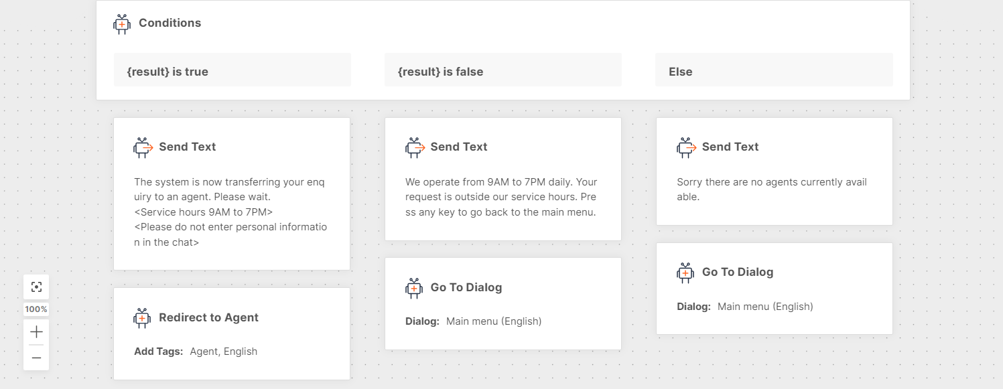Viewport: 1003px width, 389px height.
Task: Click the Send Text icon above service hours message
Action: coord(415,147)
